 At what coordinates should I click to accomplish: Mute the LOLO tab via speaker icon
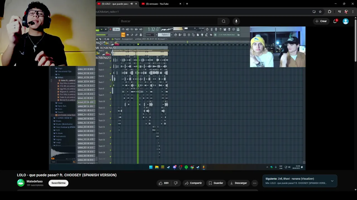click(132, 4)
